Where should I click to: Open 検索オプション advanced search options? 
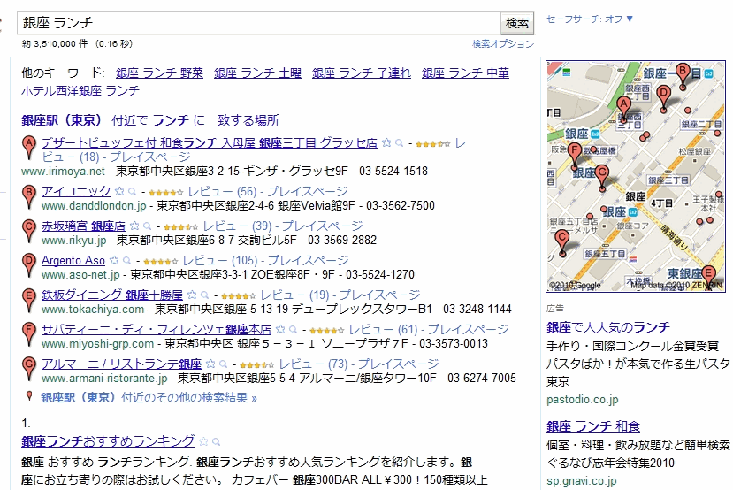pyautogui.click(x=502, y=43)
